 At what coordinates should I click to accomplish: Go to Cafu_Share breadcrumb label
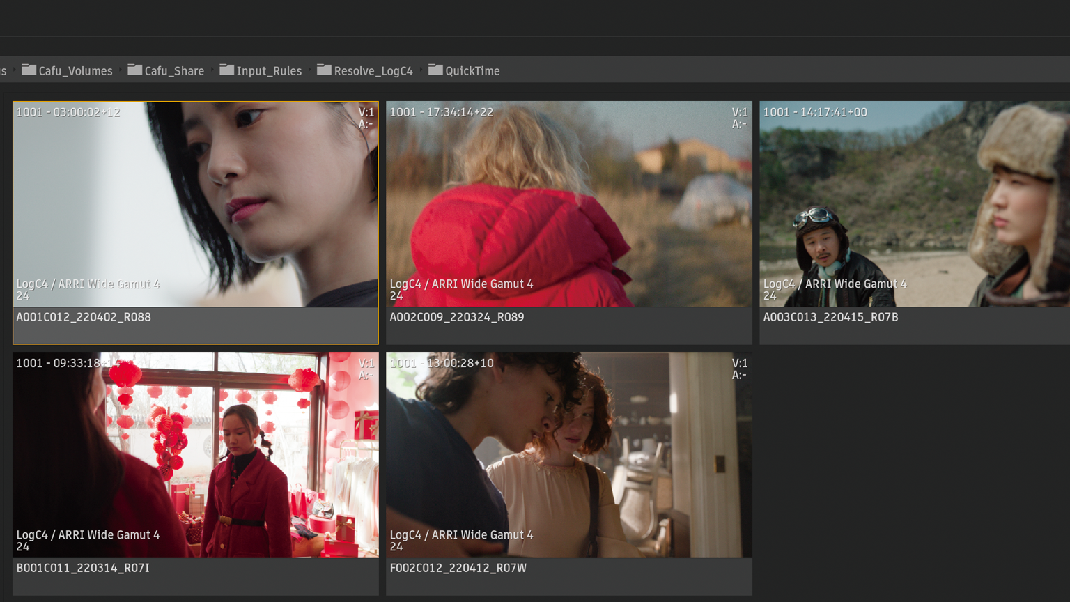click(x=174, y=71)
